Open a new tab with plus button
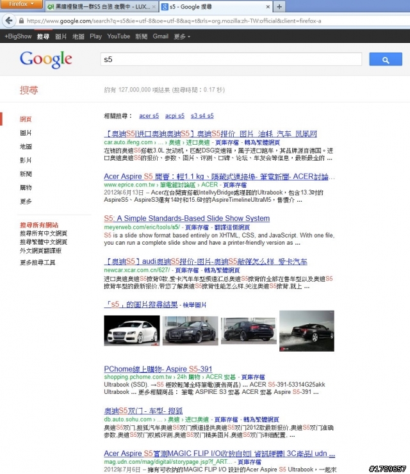The width and height of the screenshot is (410, 474). coord(279,6)
